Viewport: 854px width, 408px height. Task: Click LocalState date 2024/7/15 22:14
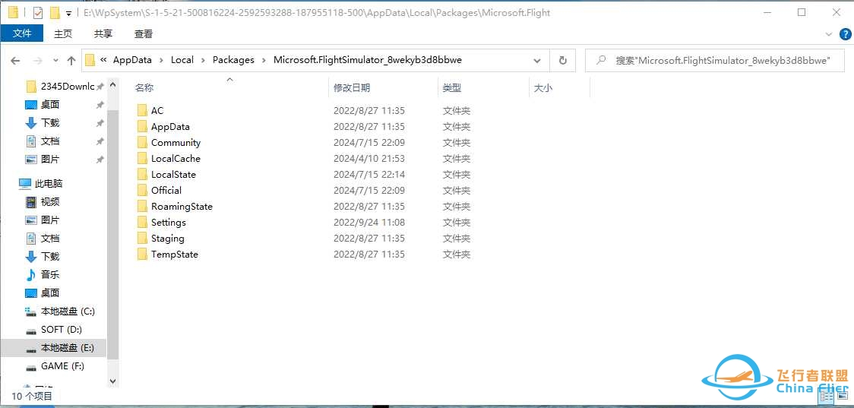point(369,174)
